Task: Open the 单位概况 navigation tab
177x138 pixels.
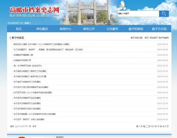Action: tap(42, 29)
